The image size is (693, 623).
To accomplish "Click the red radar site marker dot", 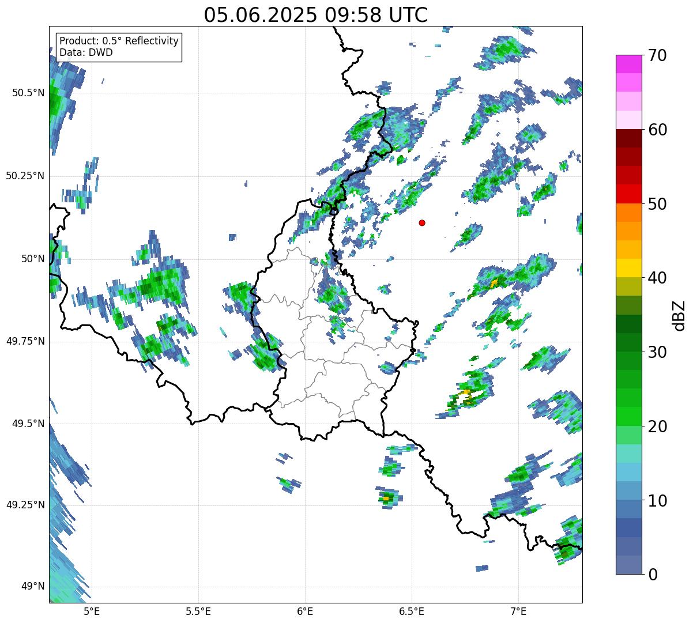I will tap(422, 222).
